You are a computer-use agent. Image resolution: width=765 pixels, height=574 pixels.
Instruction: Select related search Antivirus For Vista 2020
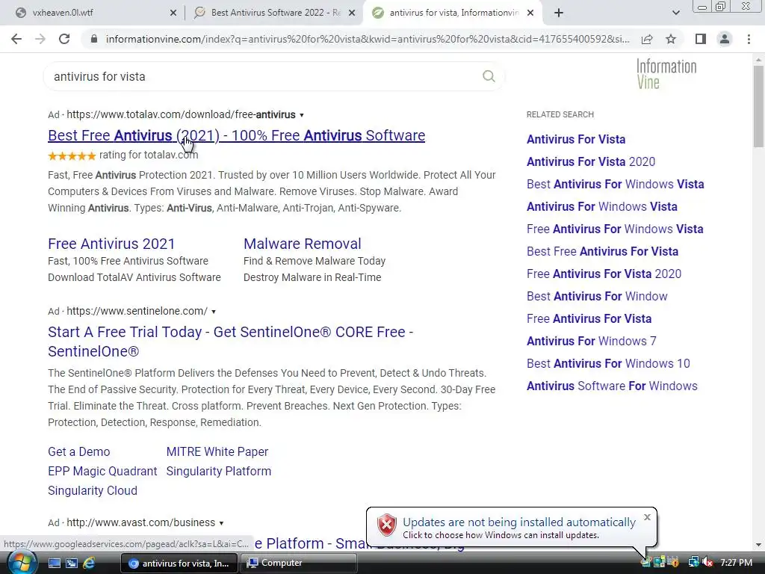[x=591, y=161]
